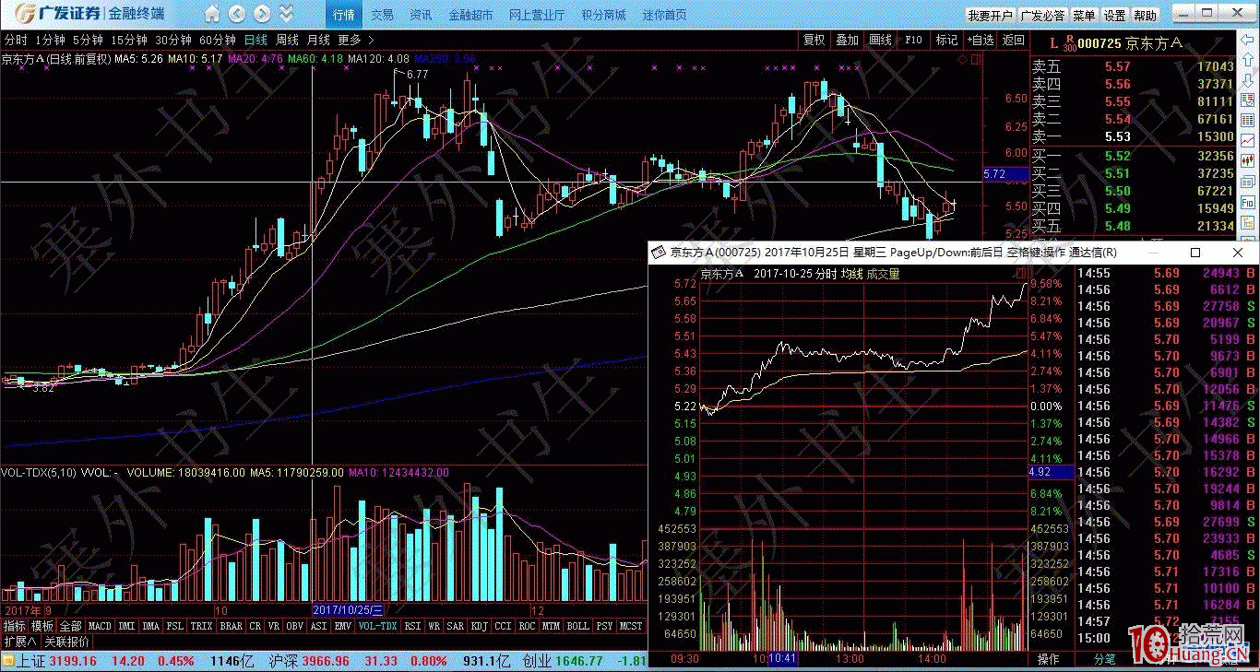
Task: Switch to the 行情 tab
Action: point(344,15)
